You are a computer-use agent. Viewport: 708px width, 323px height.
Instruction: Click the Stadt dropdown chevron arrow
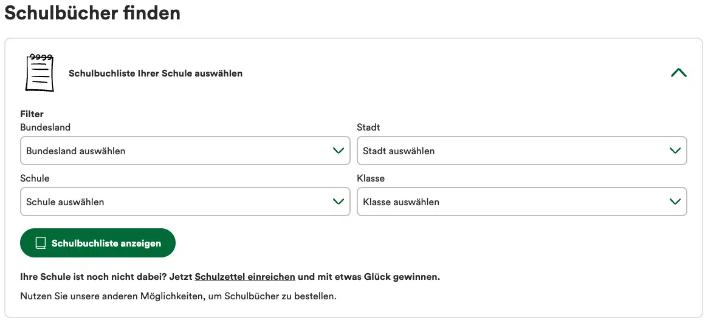(675, 151)
